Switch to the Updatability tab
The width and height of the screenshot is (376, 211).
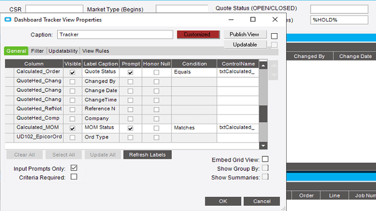(63, 51)
